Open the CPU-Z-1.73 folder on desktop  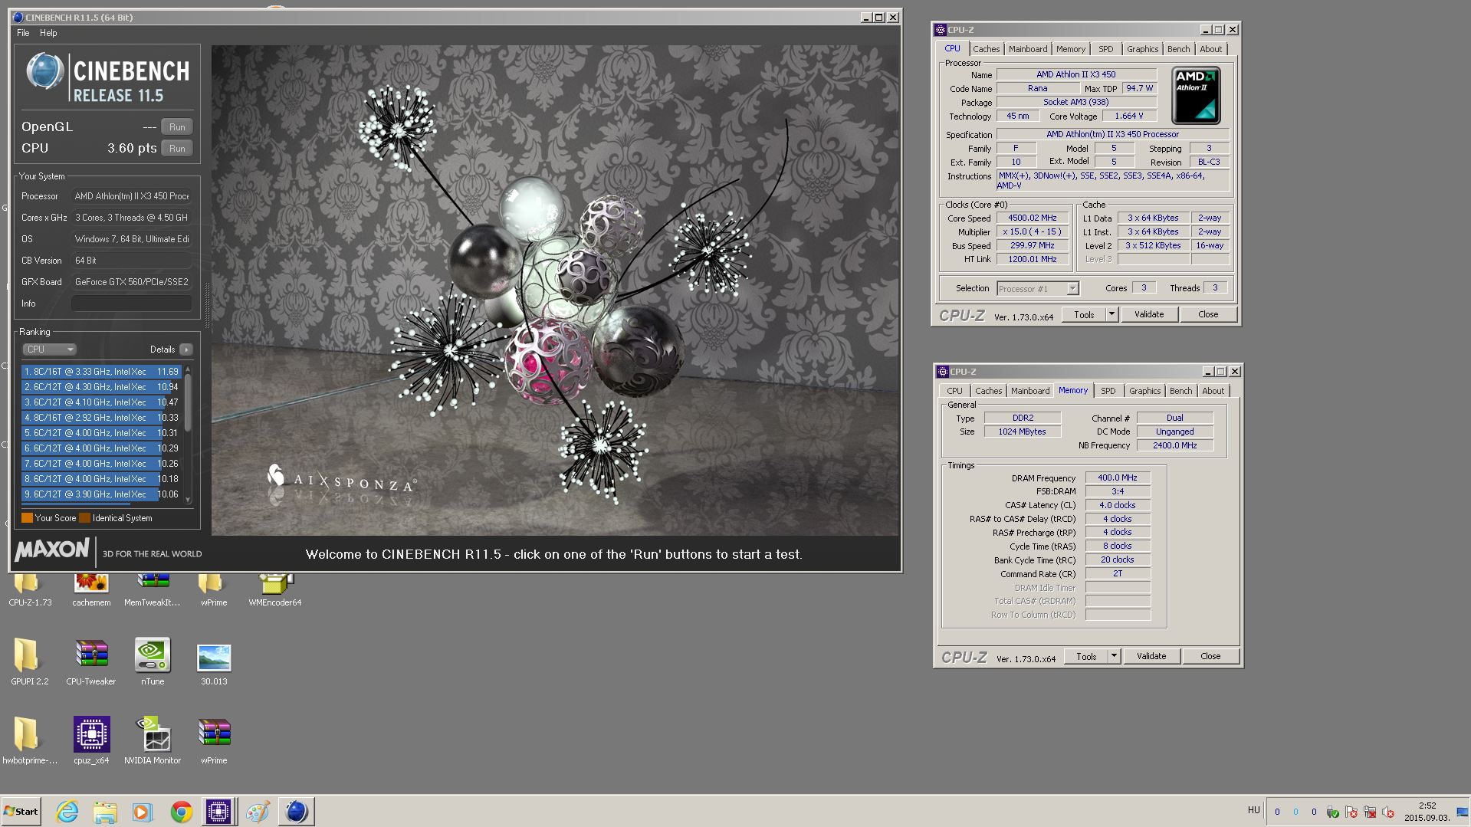tap(29, 590)
